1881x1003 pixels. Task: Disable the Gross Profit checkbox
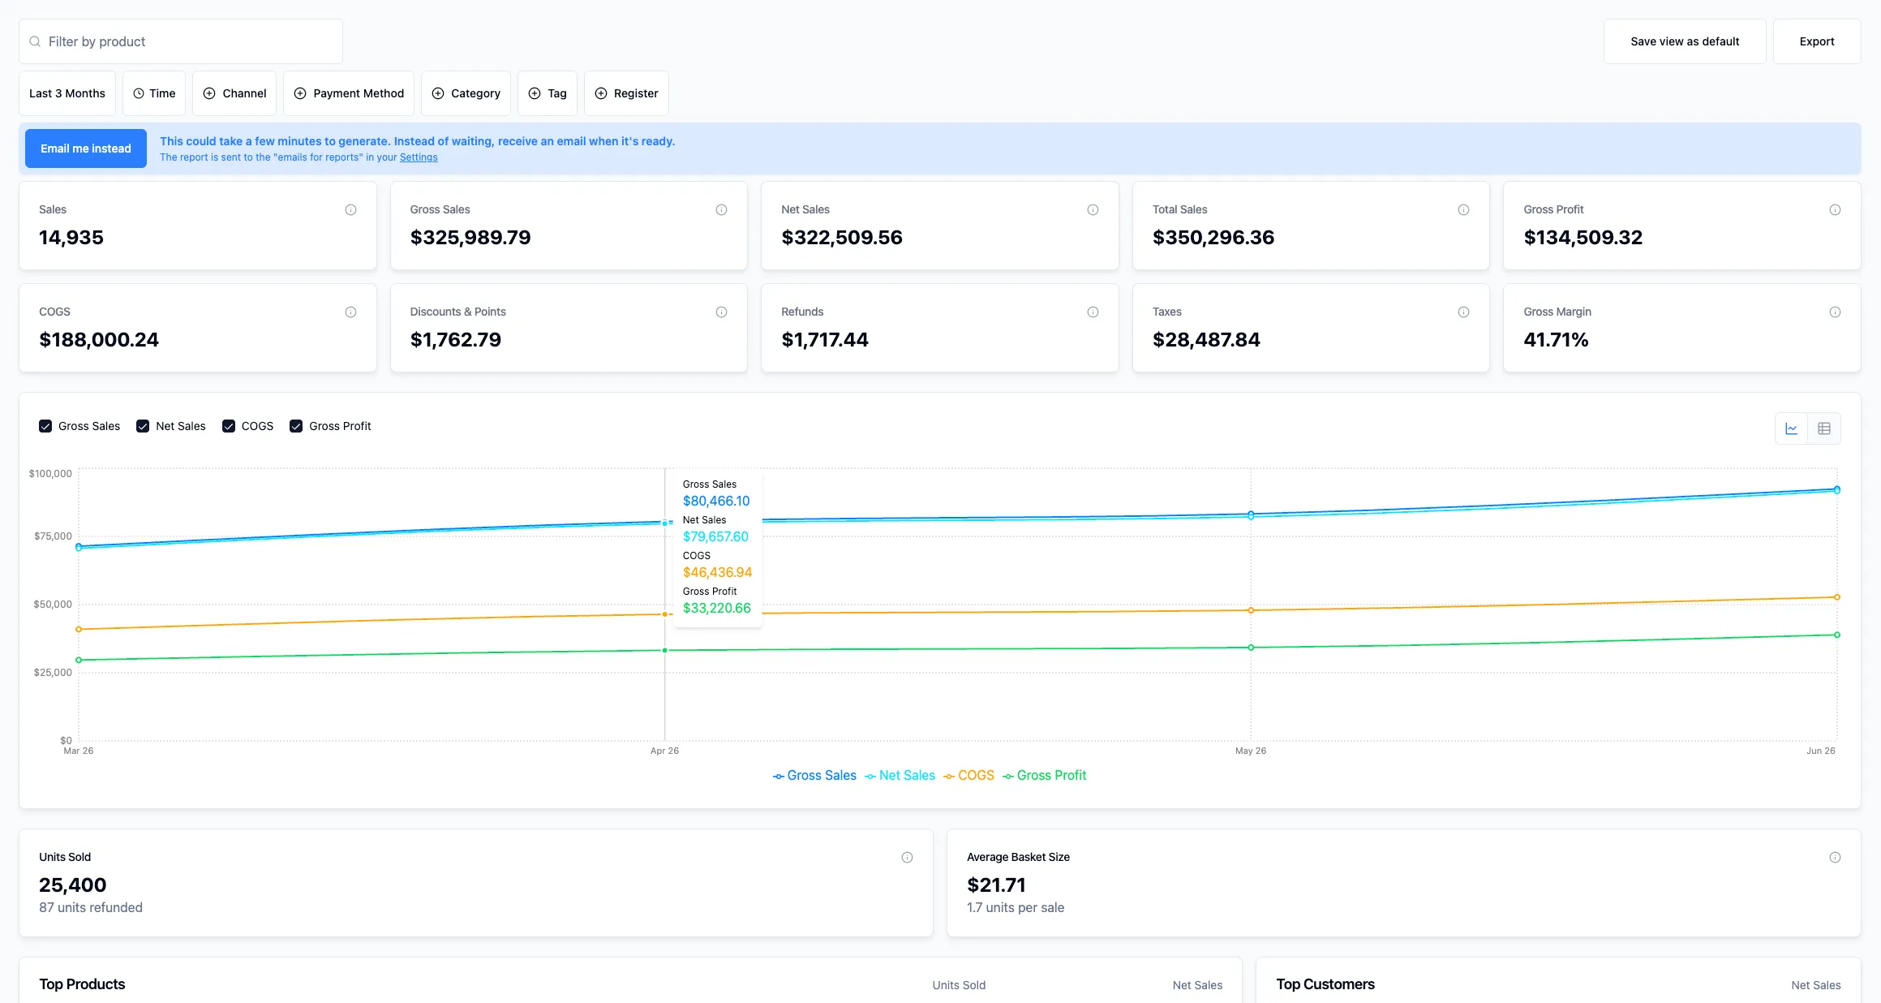coord(296,426)
